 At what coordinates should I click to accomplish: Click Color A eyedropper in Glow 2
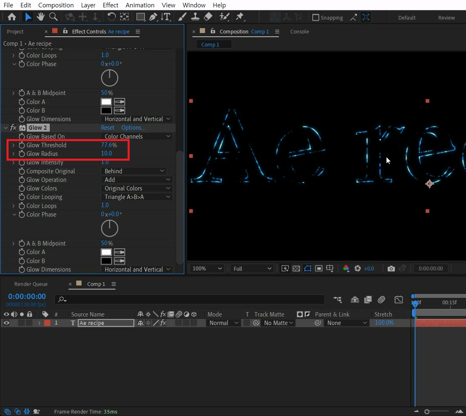click(119, 252)
